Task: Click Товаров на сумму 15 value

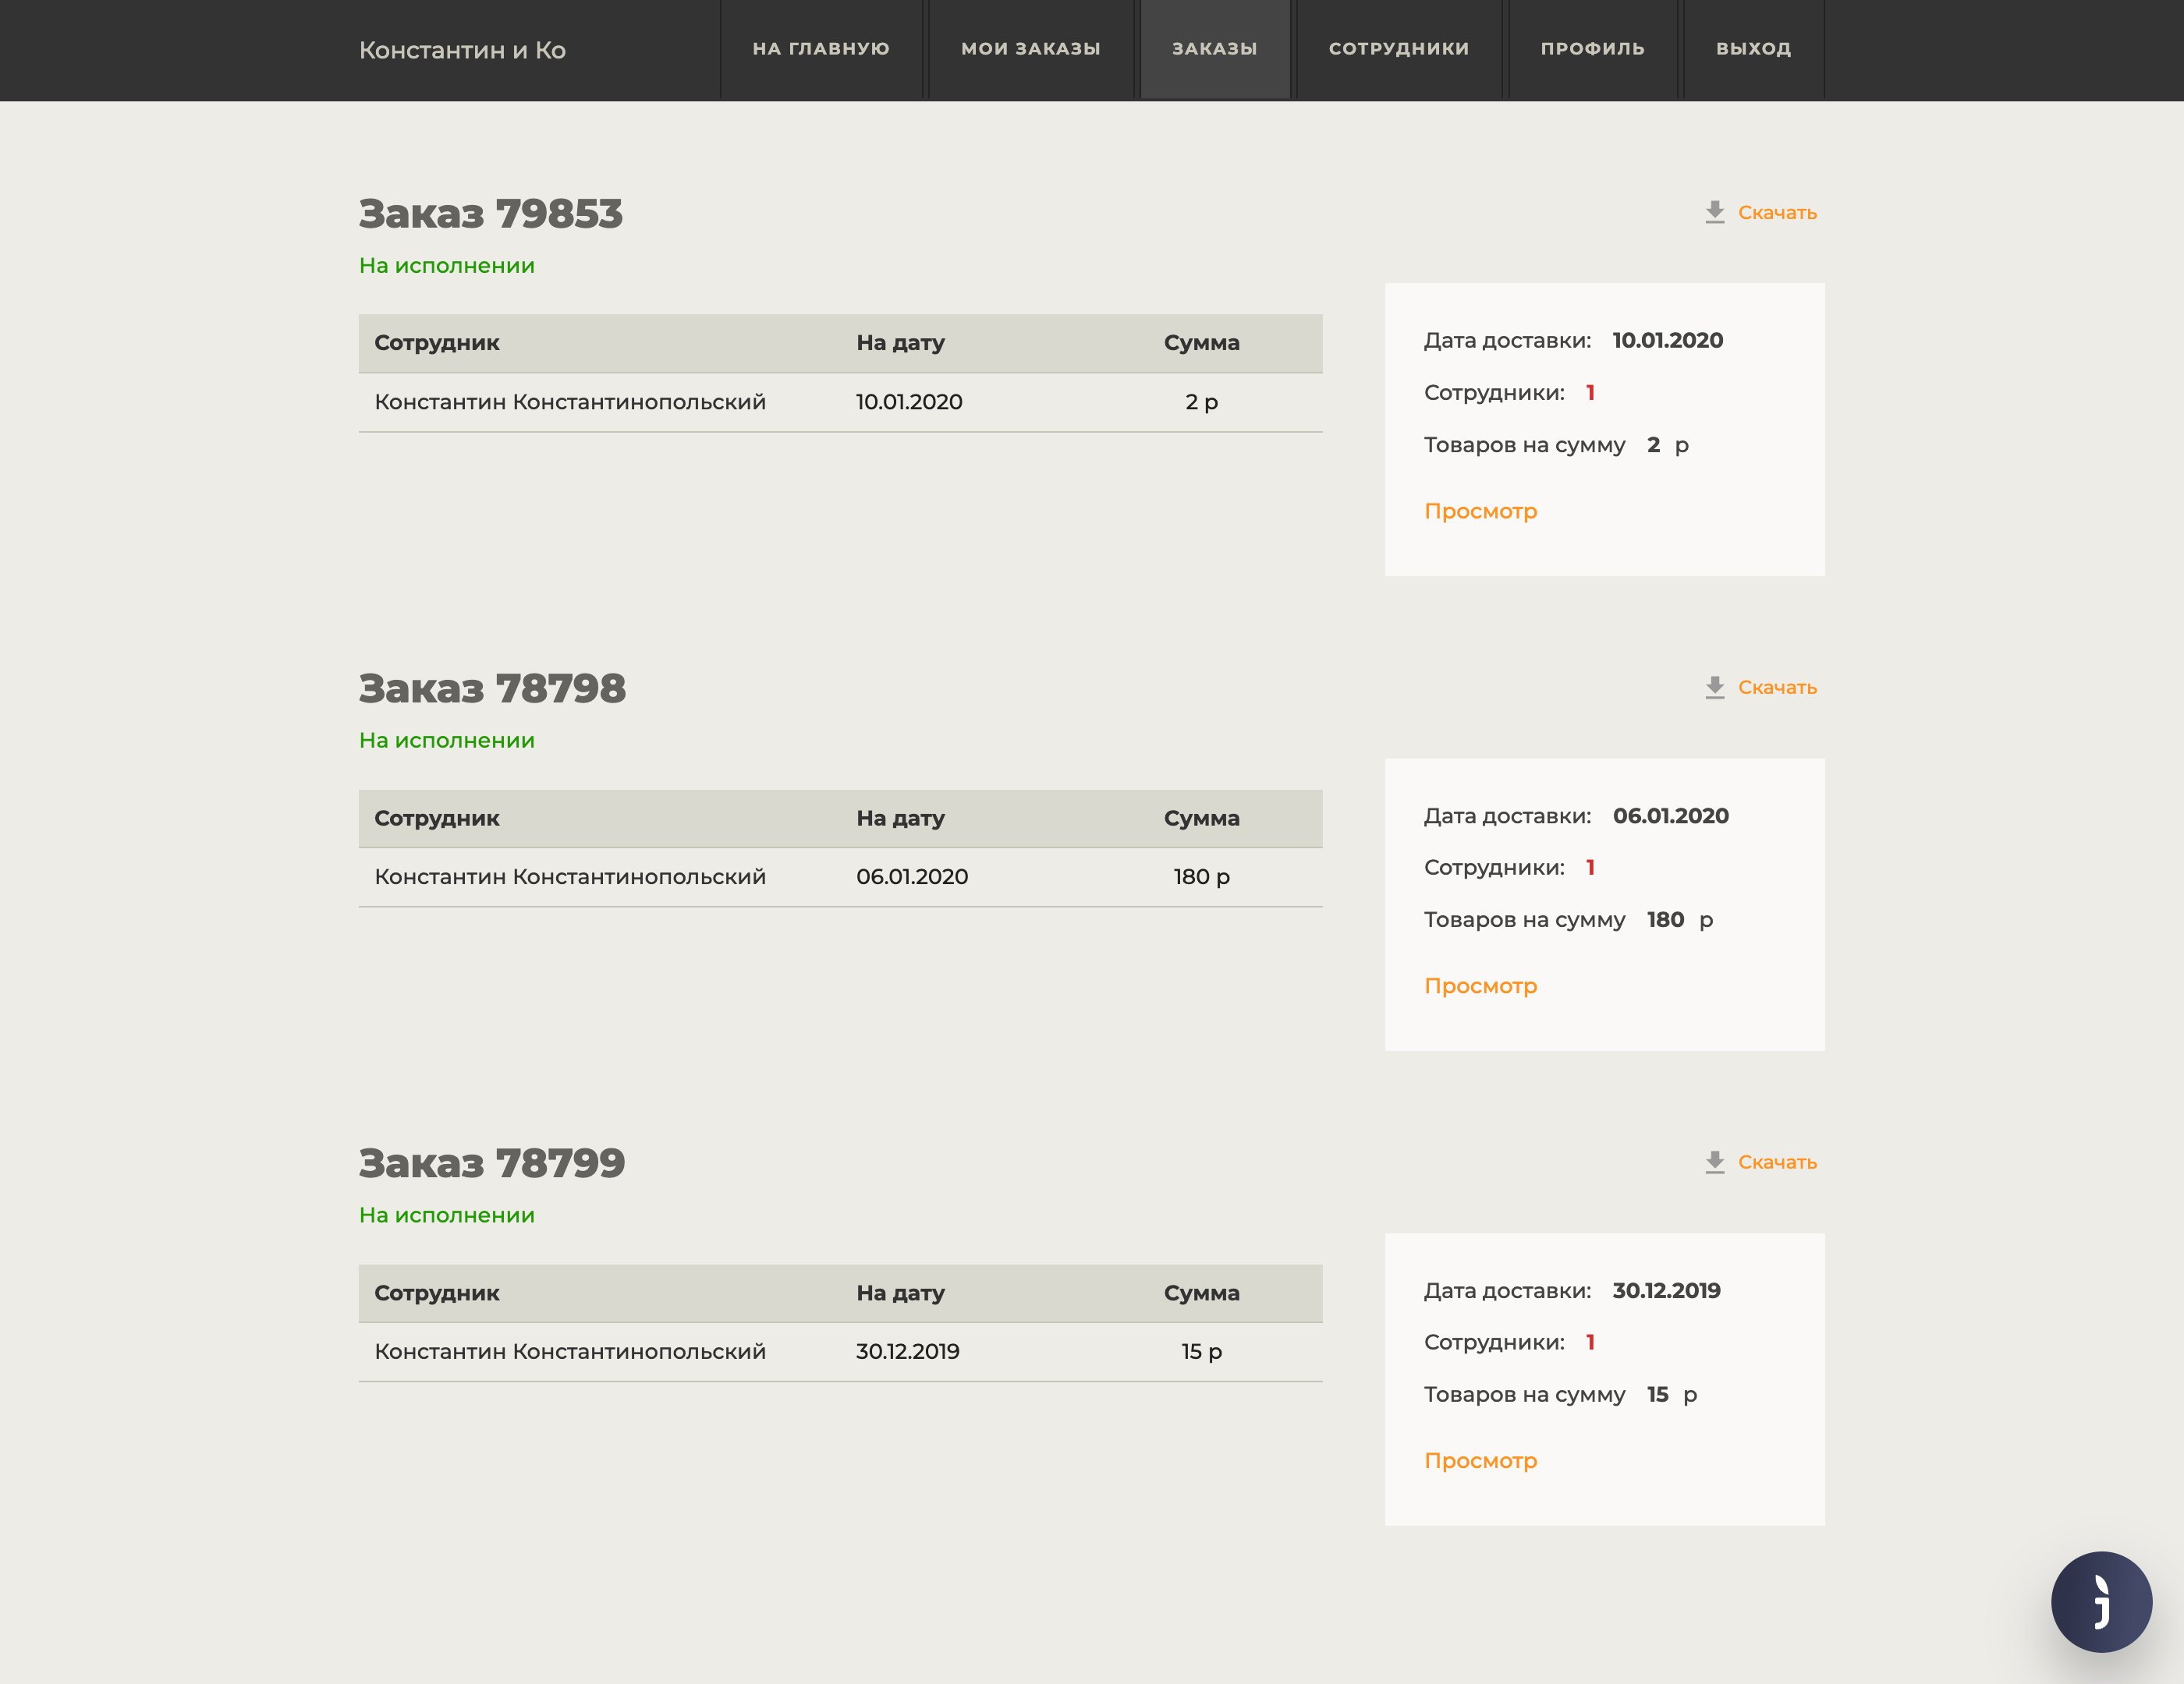Action: point(1657,1394)
